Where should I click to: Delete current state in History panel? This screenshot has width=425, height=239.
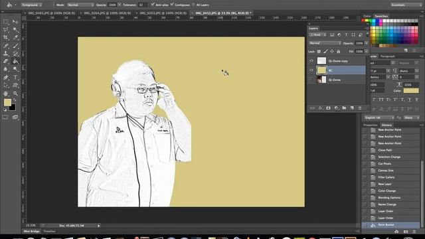(414, 232)
